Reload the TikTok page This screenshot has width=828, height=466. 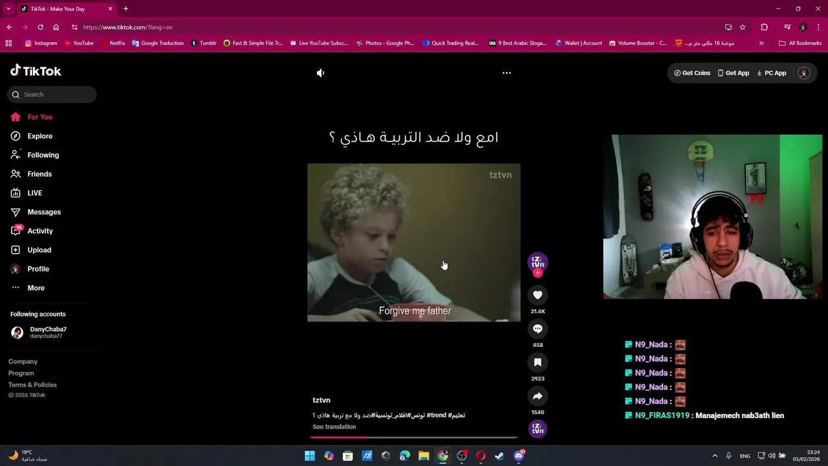coord(40,27)
